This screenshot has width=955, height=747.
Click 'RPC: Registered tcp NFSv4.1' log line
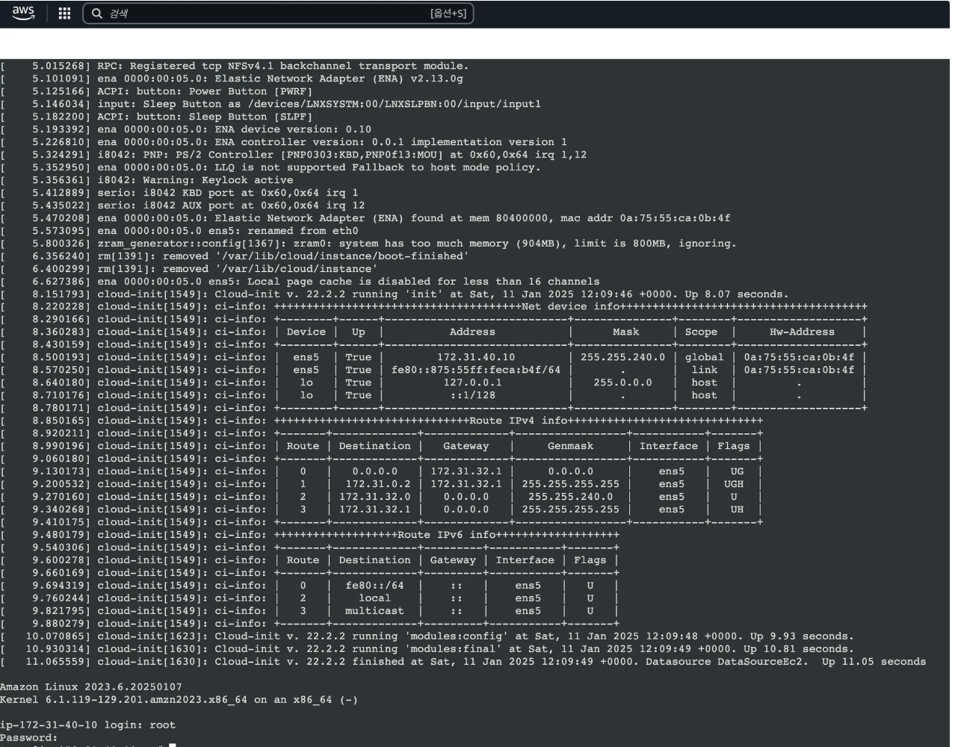[235, 66]
